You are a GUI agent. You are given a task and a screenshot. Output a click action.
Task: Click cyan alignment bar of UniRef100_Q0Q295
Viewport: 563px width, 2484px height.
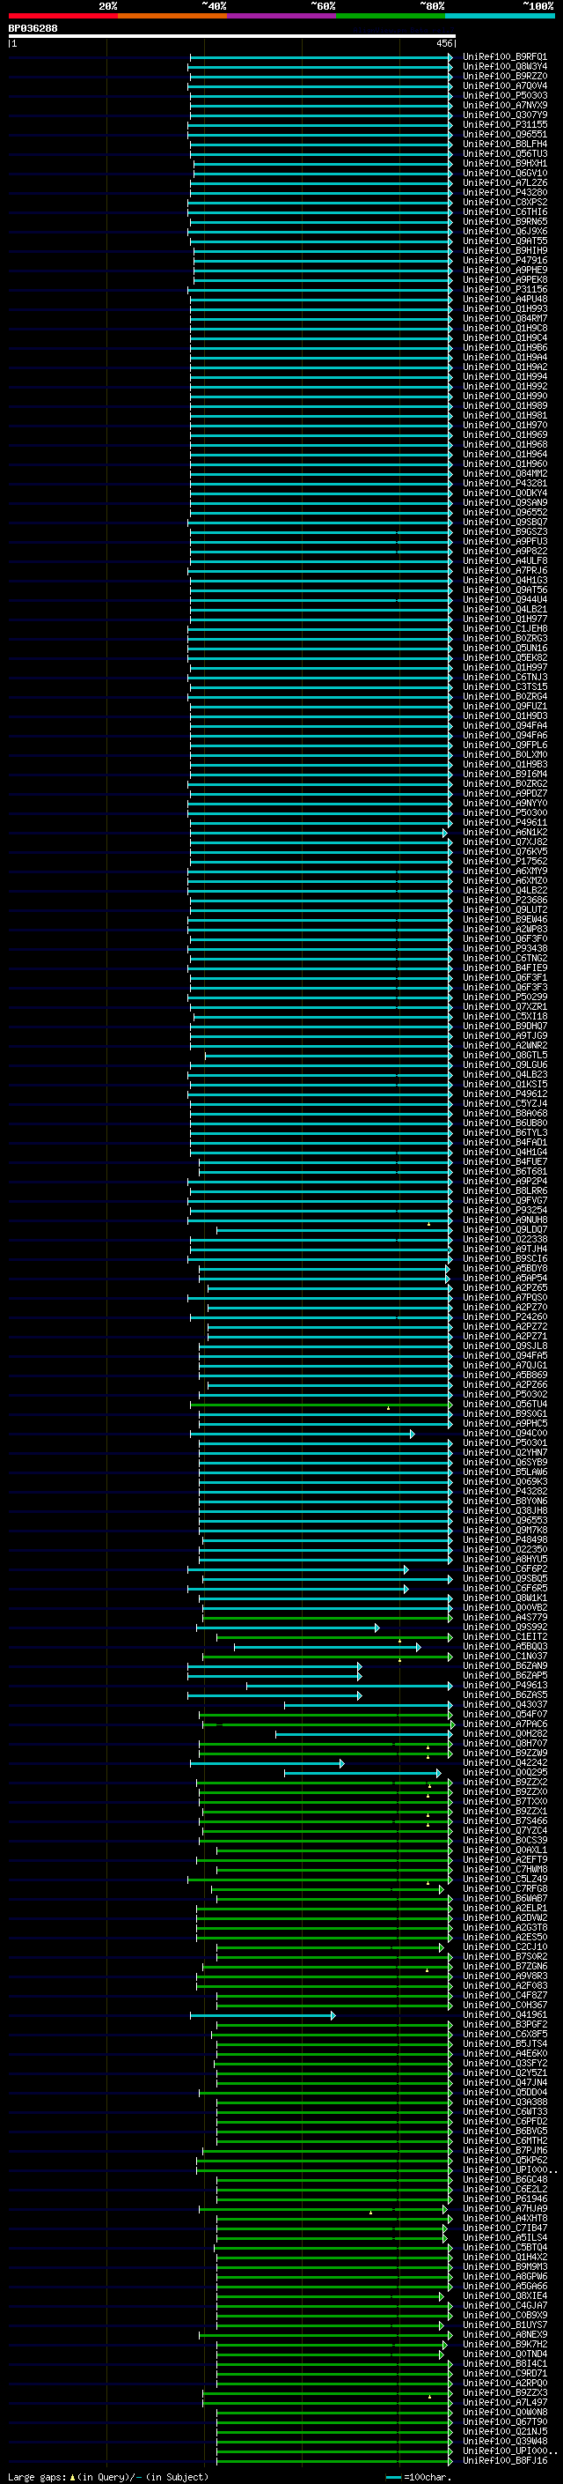362,1773
